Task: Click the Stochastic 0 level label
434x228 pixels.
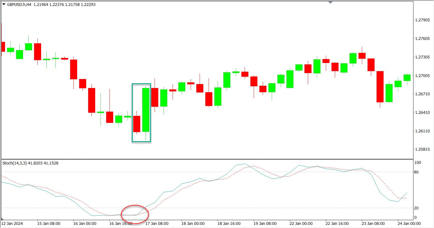Action: (415, 217)
